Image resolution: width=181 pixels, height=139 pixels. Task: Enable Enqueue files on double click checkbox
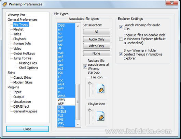pyautogui.click(x=121, y=39)
